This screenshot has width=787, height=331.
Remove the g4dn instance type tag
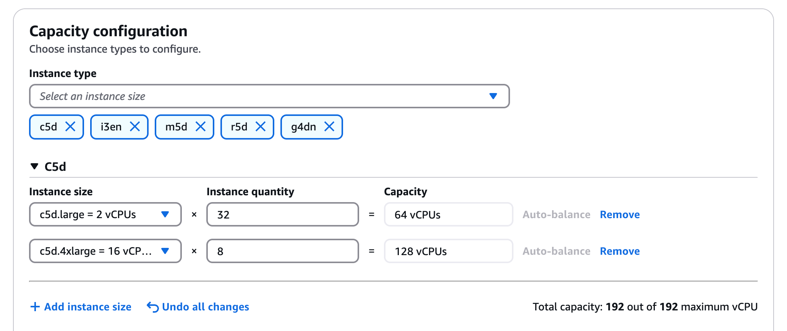tap(329, 127)
